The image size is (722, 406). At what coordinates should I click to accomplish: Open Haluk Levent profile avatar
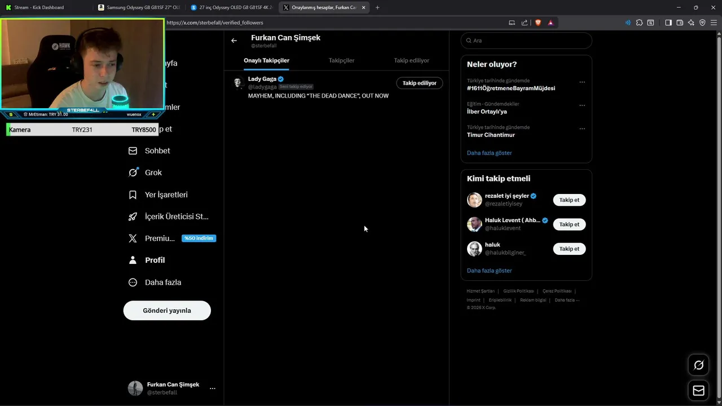[474, 224]
